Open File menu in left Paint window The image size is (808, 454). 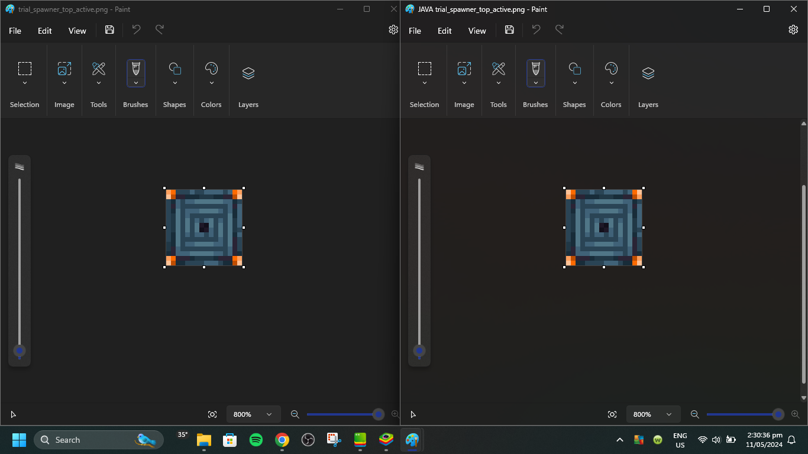(15, 31)
